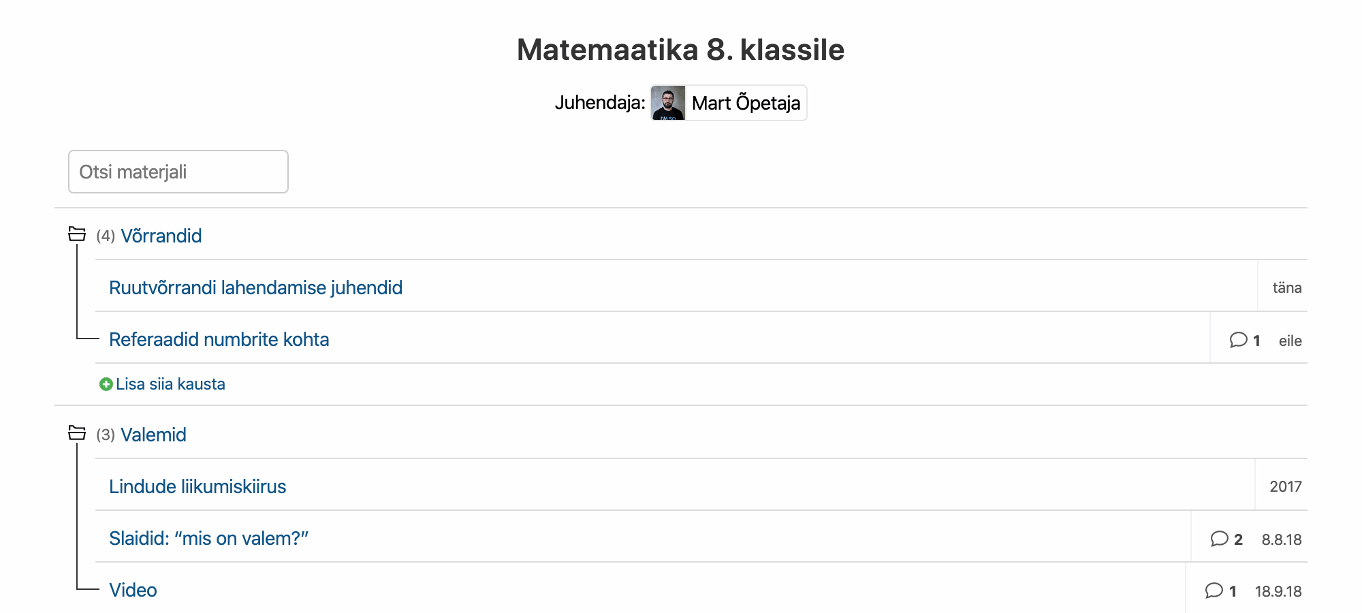This screenshot has height=613, width=1362.
Task: Open comment bubble on Referaadid numbrite kohta
Action: pos(1238,340)
